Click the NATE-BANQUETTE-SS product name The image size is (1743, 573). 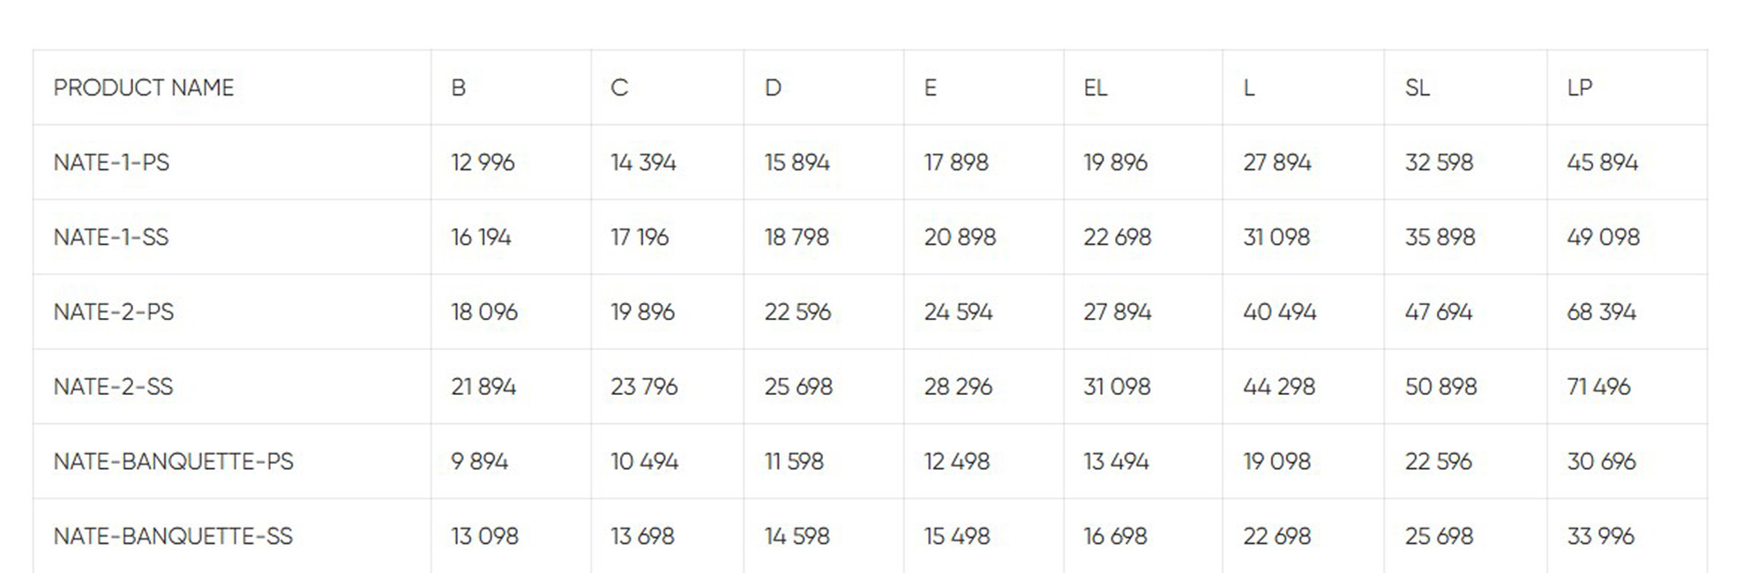(174, 536)
